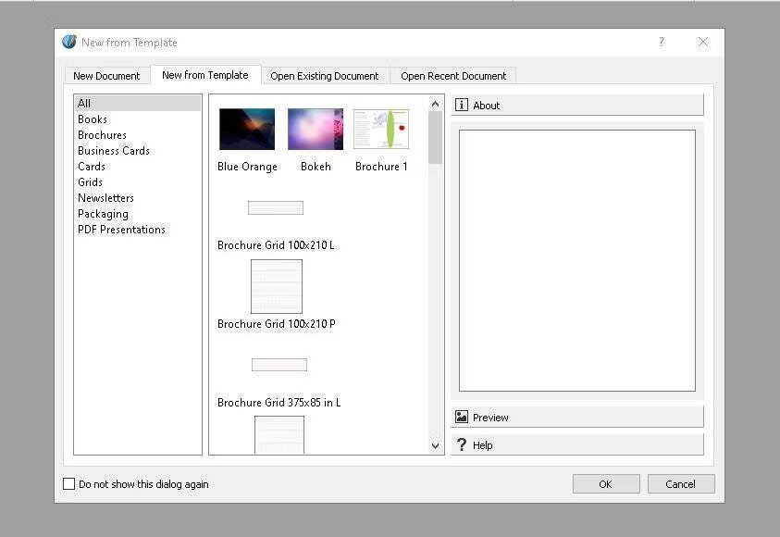
Task: Click the Bokeh label
Action: 316,167
